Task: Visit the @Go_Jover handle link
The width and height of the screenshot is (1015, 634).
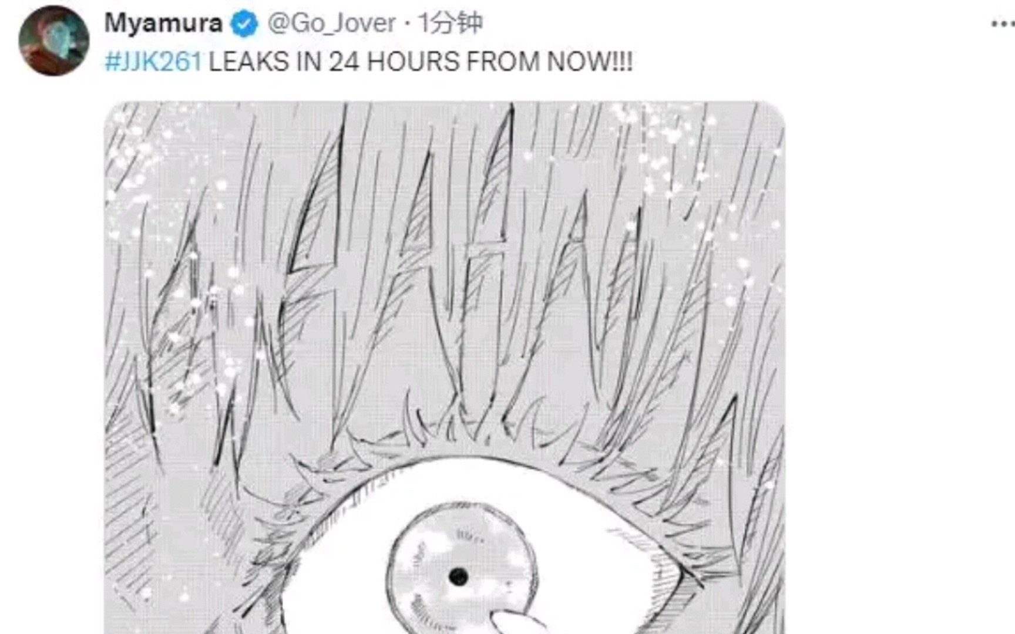Action: coord(331,23)
